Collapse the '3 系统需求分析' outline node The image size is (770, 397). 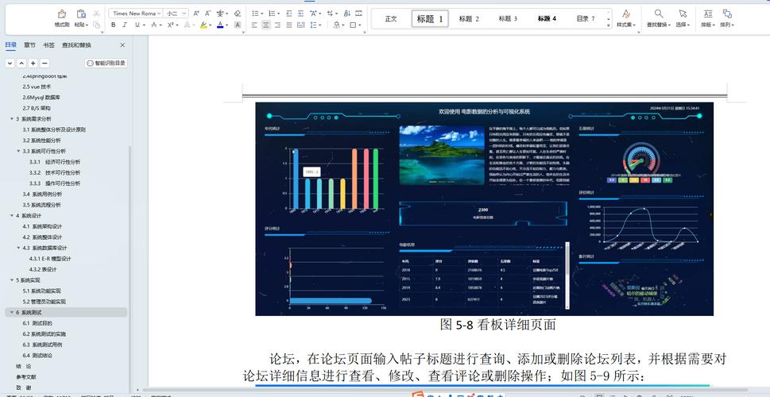pyautogui.click(x=12, y=119)
